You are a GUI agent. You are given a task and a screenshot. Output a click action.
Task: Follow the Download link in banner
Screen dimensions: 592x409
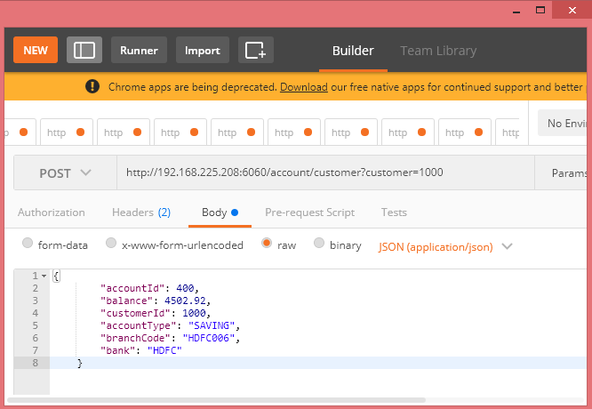(x=303, y=87)
